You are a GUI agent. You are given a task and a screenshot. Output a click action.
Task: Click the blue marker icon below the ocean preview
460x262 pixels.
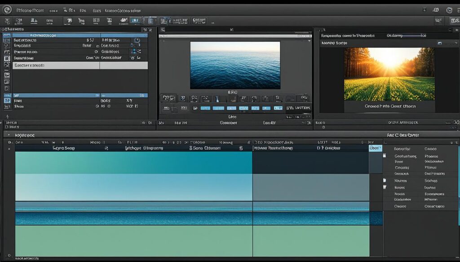click(x=217, y=99)
